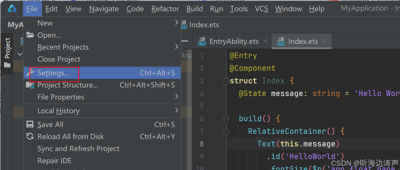Open the Build menu
The width and height of the screenshot is (400, 170).
click(x=195, y=9)
